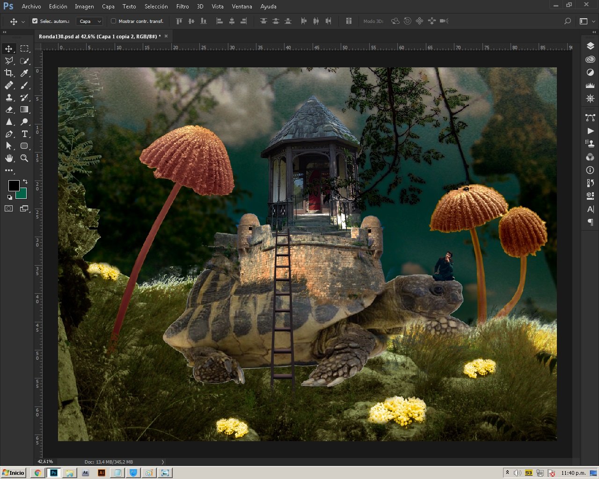This screenshot has height=479, width=599.
Task: Open the Character panel icon
Action: [590, 209]
